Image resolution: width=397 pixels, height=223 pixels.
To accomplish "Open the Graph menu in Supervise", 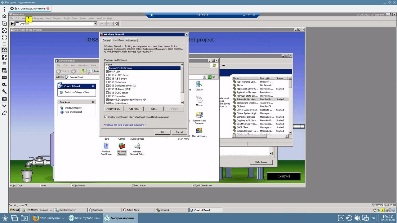I will pyautogui.click(x=67, y=19).
